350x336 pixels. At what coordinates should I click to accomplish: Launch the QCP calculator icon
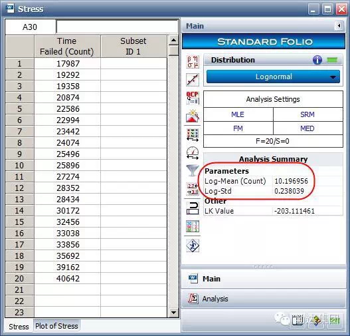coord(193,98)
